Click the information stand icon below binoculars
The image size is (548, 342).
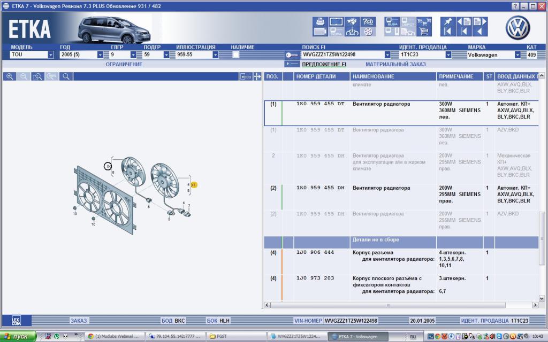tap(352, 32)
